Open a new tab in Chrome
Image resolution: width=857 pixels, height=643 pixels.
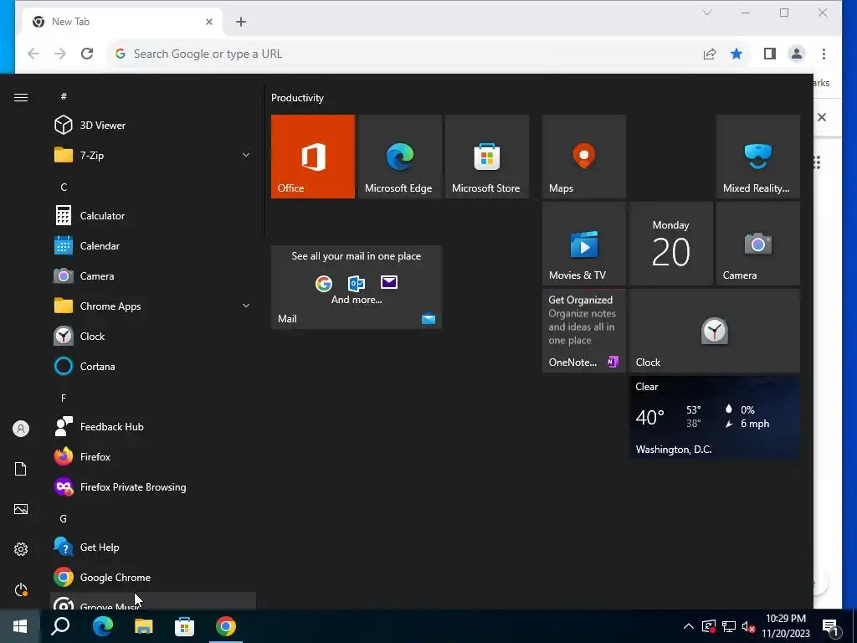click(241, 22)
